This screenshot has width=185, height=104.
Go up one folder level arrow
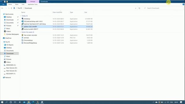pyautogui.click(x=11, y=8)
